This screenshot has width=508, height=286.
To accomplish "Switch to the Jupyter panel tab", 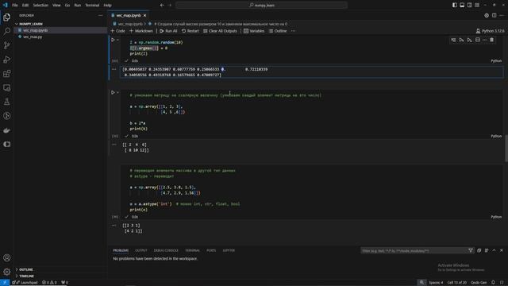I will click(229, 250).
